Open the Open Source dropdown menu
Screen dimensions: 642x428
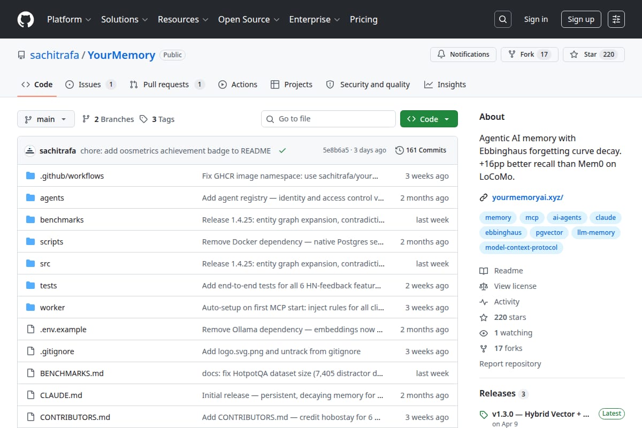tap(249, 19)
